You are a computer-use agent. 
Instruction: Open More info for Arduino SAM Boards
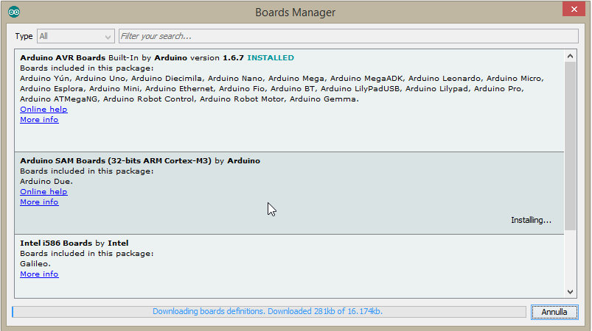pos(39,202)
